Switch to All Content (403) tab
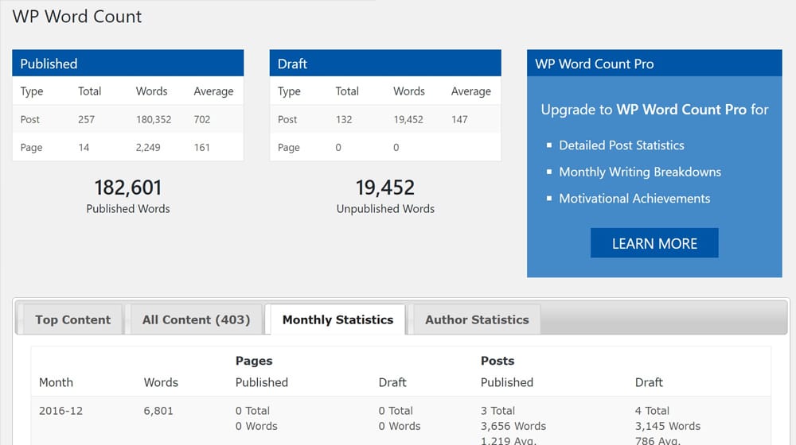The height and width of the screenshot is (445, 796). tap(196, 319)
